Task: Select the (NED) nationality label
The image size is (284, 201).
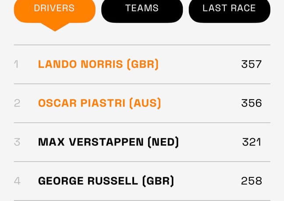Action: [x=163, y=142]
